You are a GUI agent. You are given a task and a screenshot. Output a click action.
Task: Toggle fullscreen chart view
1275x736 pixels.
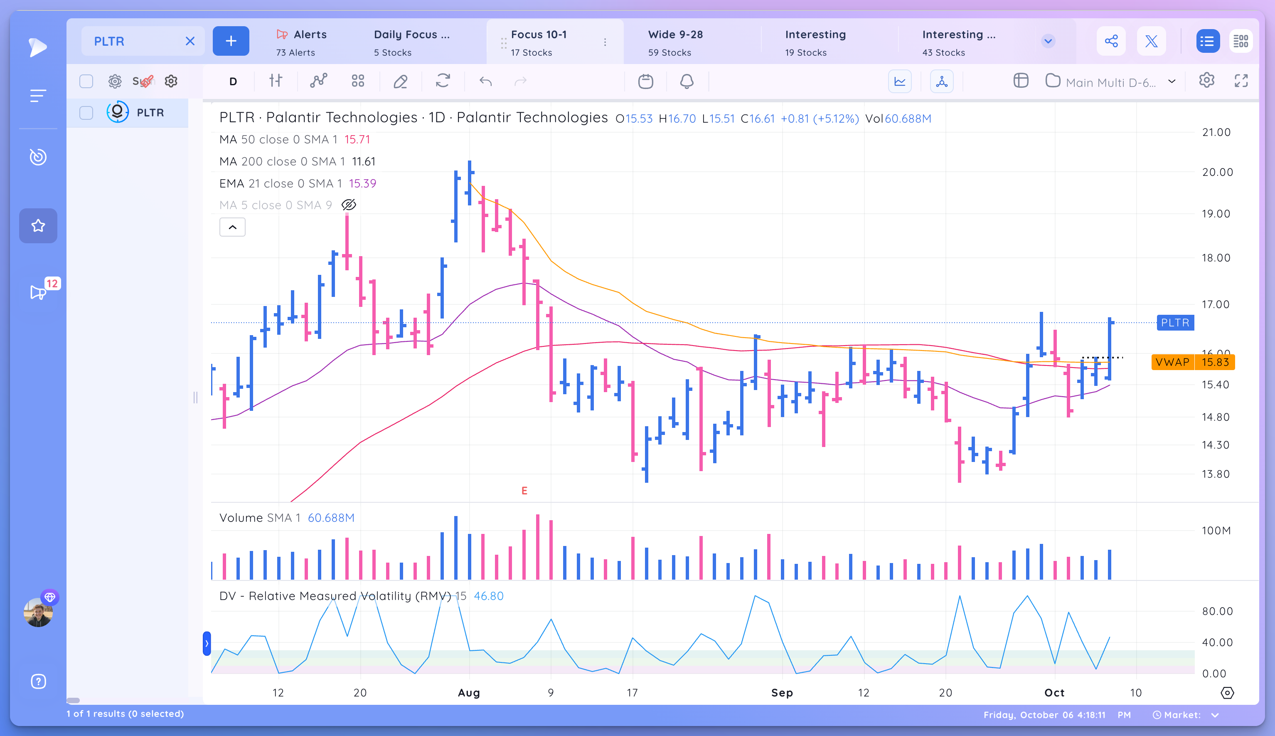point(1241,81)
